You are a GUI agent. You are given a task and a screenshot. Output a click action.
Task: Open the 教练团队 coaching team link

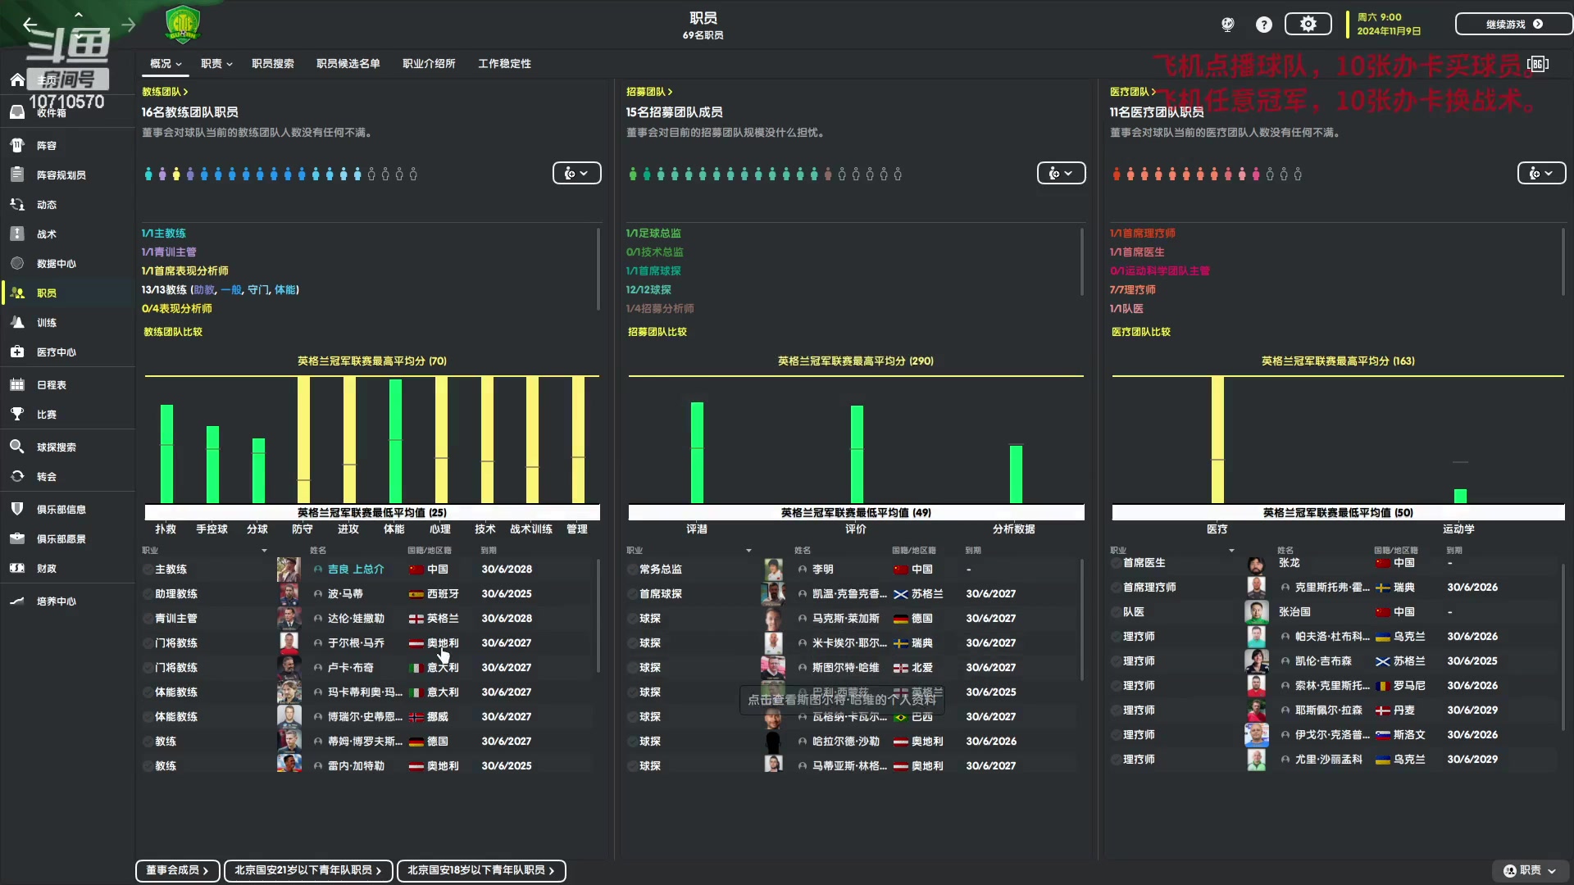coord(165,92)
